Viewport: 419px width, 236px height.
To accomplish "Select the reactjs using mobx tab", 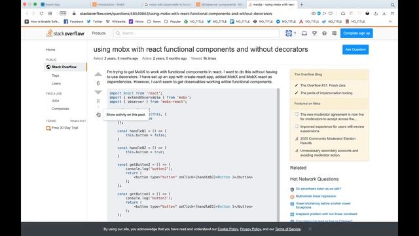I will pos(272,5).
